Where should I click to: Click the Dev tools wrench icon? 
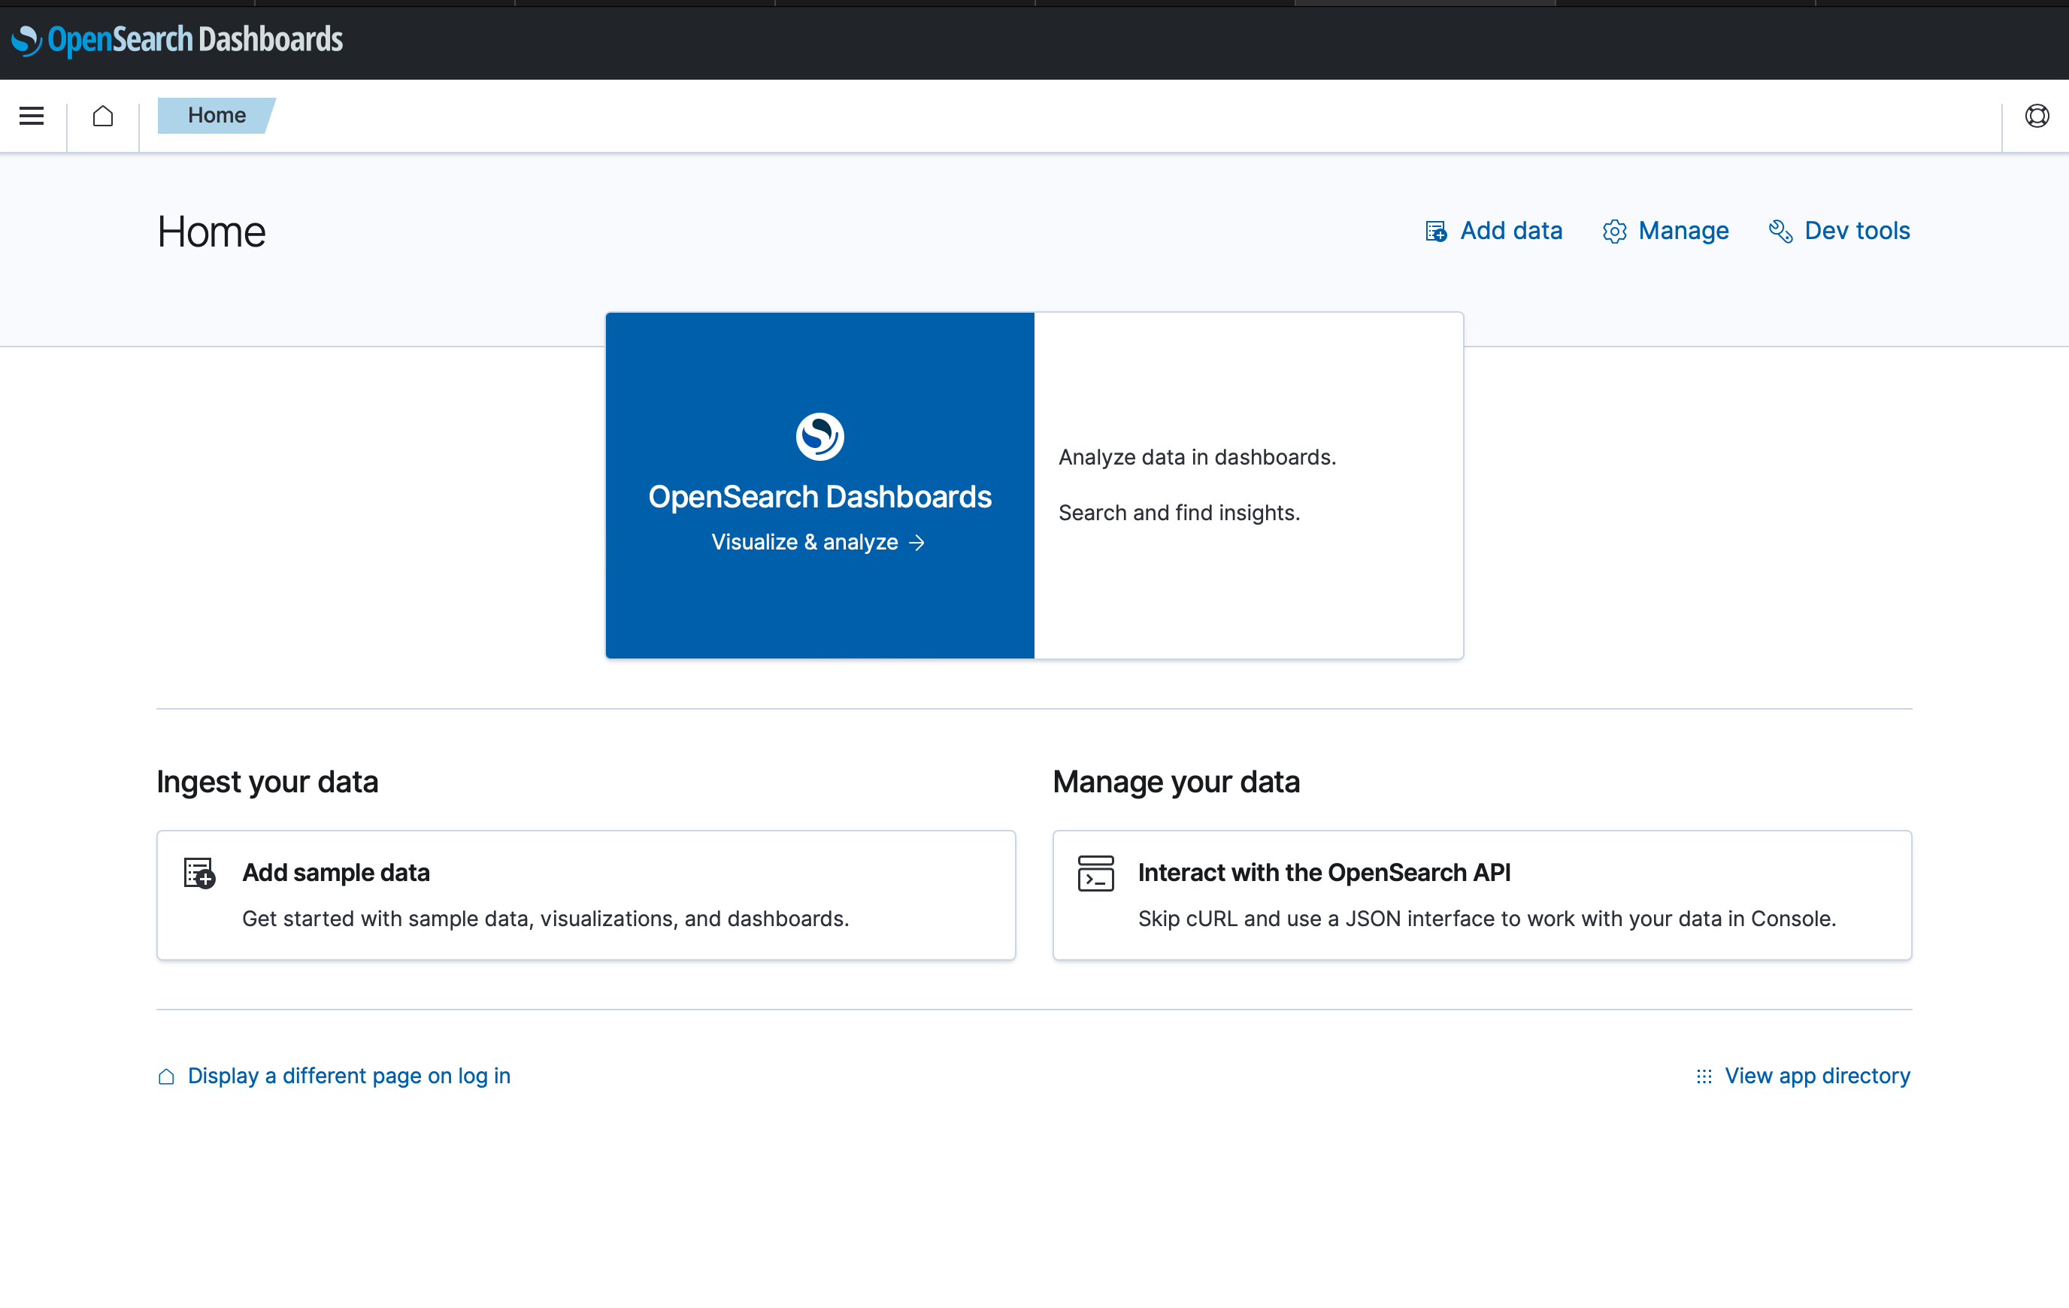click(1780, 232)
